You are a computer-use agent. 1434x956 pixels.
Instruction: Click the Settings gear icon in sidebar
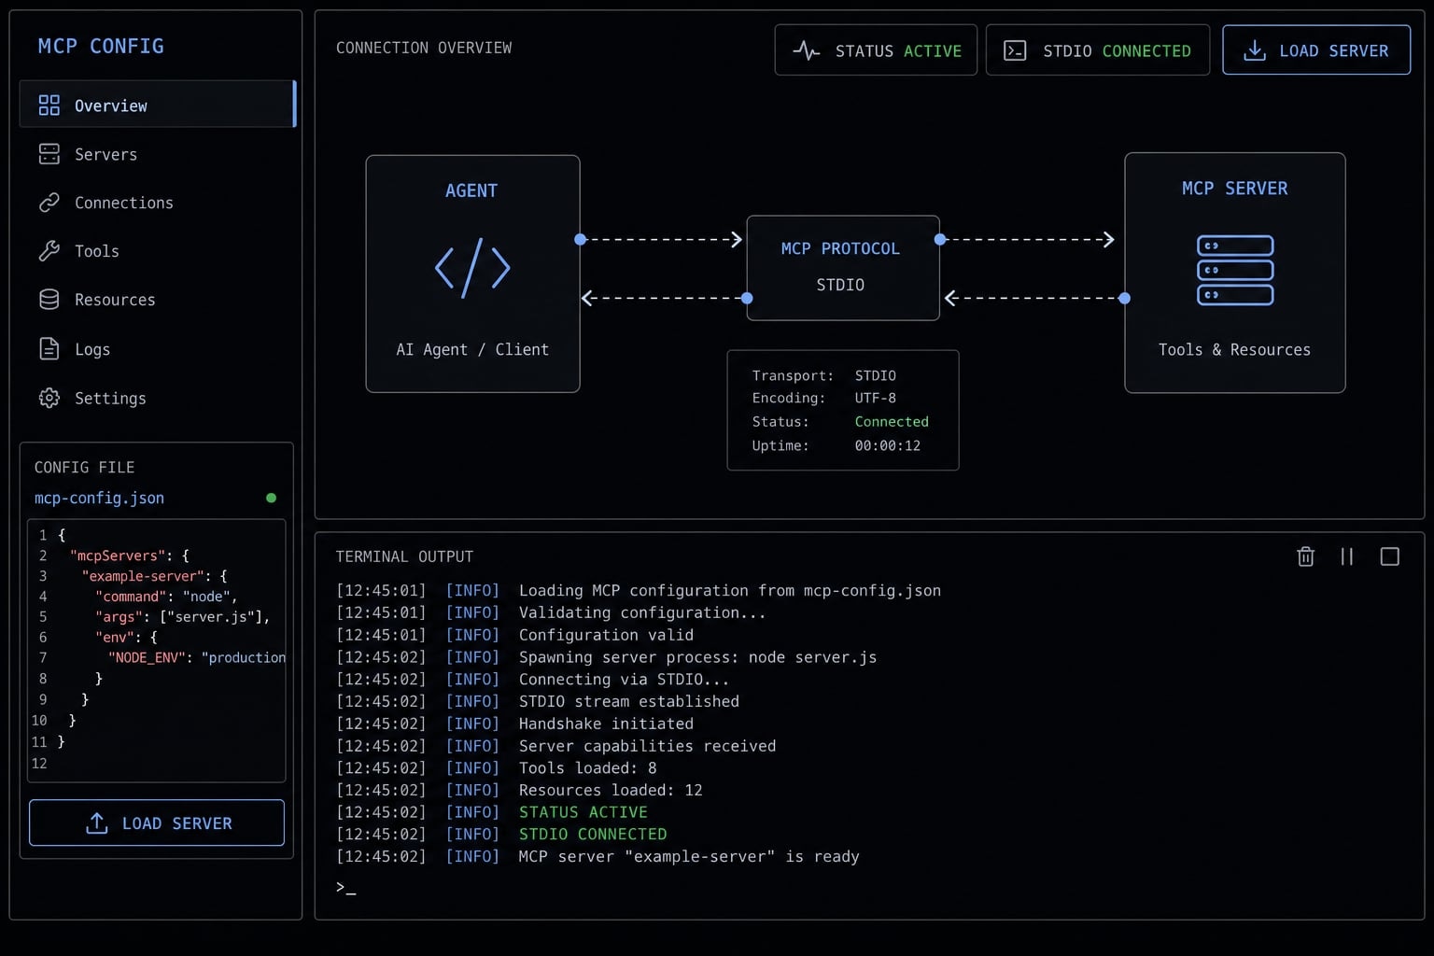[x=49, y=398]
